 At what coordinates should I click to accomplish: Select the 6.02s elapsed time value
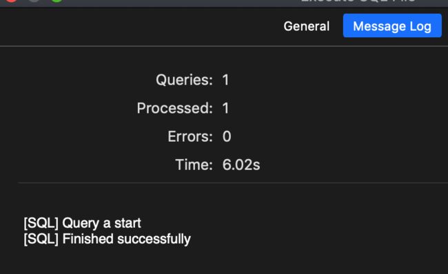pos(241,165)
